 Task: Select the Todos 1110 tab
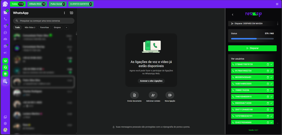tap(18, 4)
